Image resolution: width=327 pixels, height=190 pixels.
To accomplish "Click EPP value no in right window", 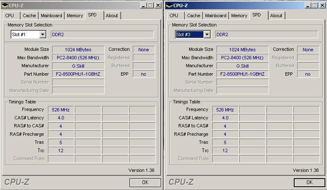I will click(308, 74).
